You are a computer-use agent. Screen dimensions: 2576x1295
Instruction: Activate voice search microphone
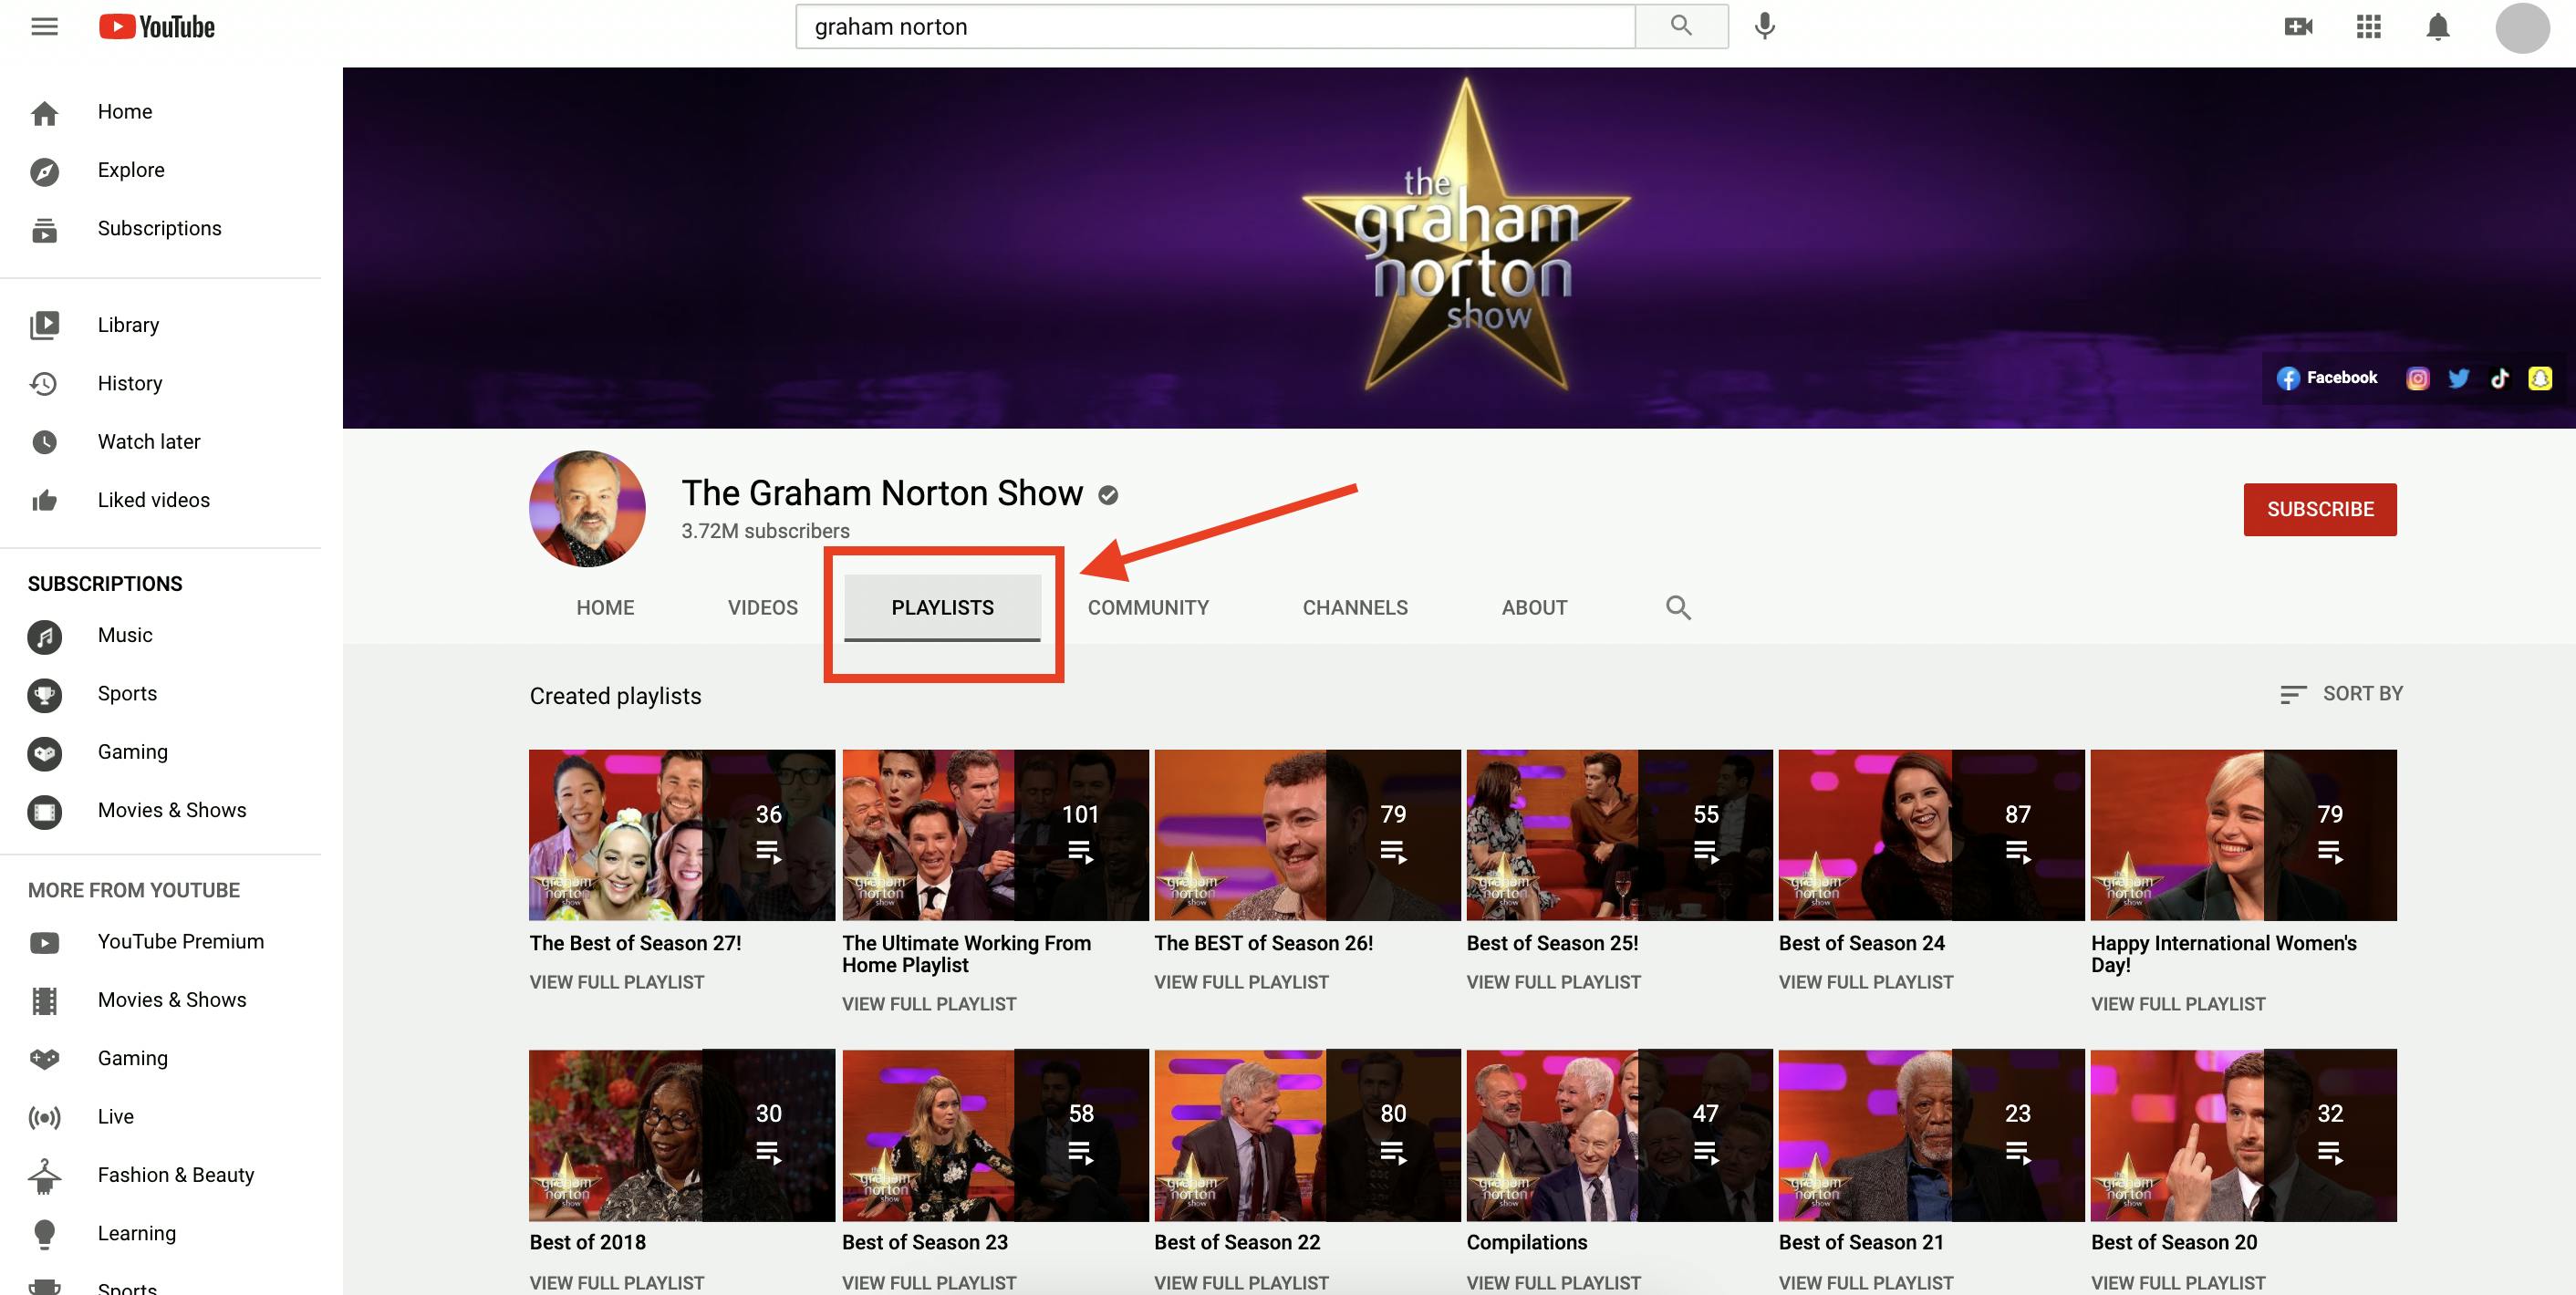point(1765,26)
